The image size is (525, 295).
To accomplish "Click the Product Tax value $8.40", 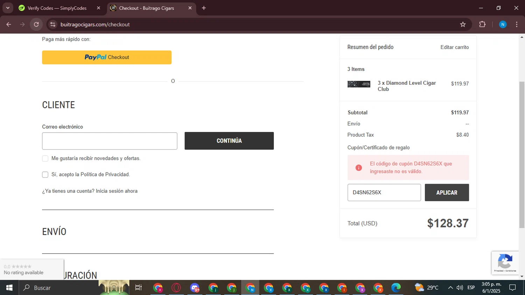I will [462, 135].
